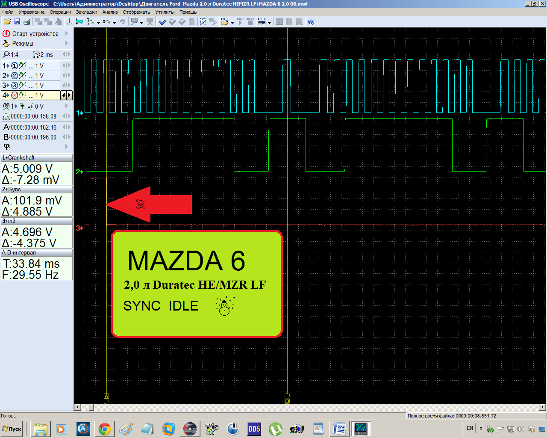Toggle channel 1 enable icon
Viewport: 547px width, 438px height.
(14, 66)
